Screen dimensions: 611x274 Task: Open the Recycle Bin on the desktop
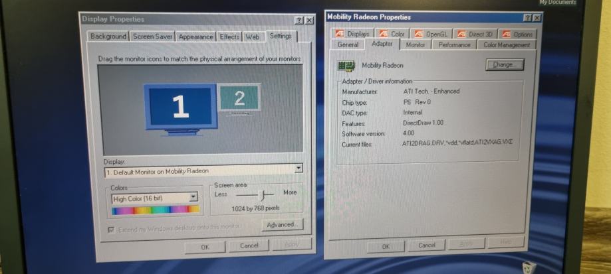click(x=529, y=268)
